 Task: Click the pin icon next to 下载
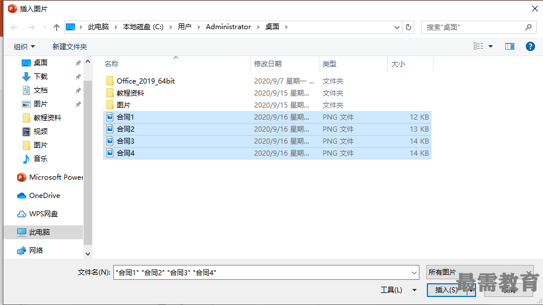click(78, 77)
